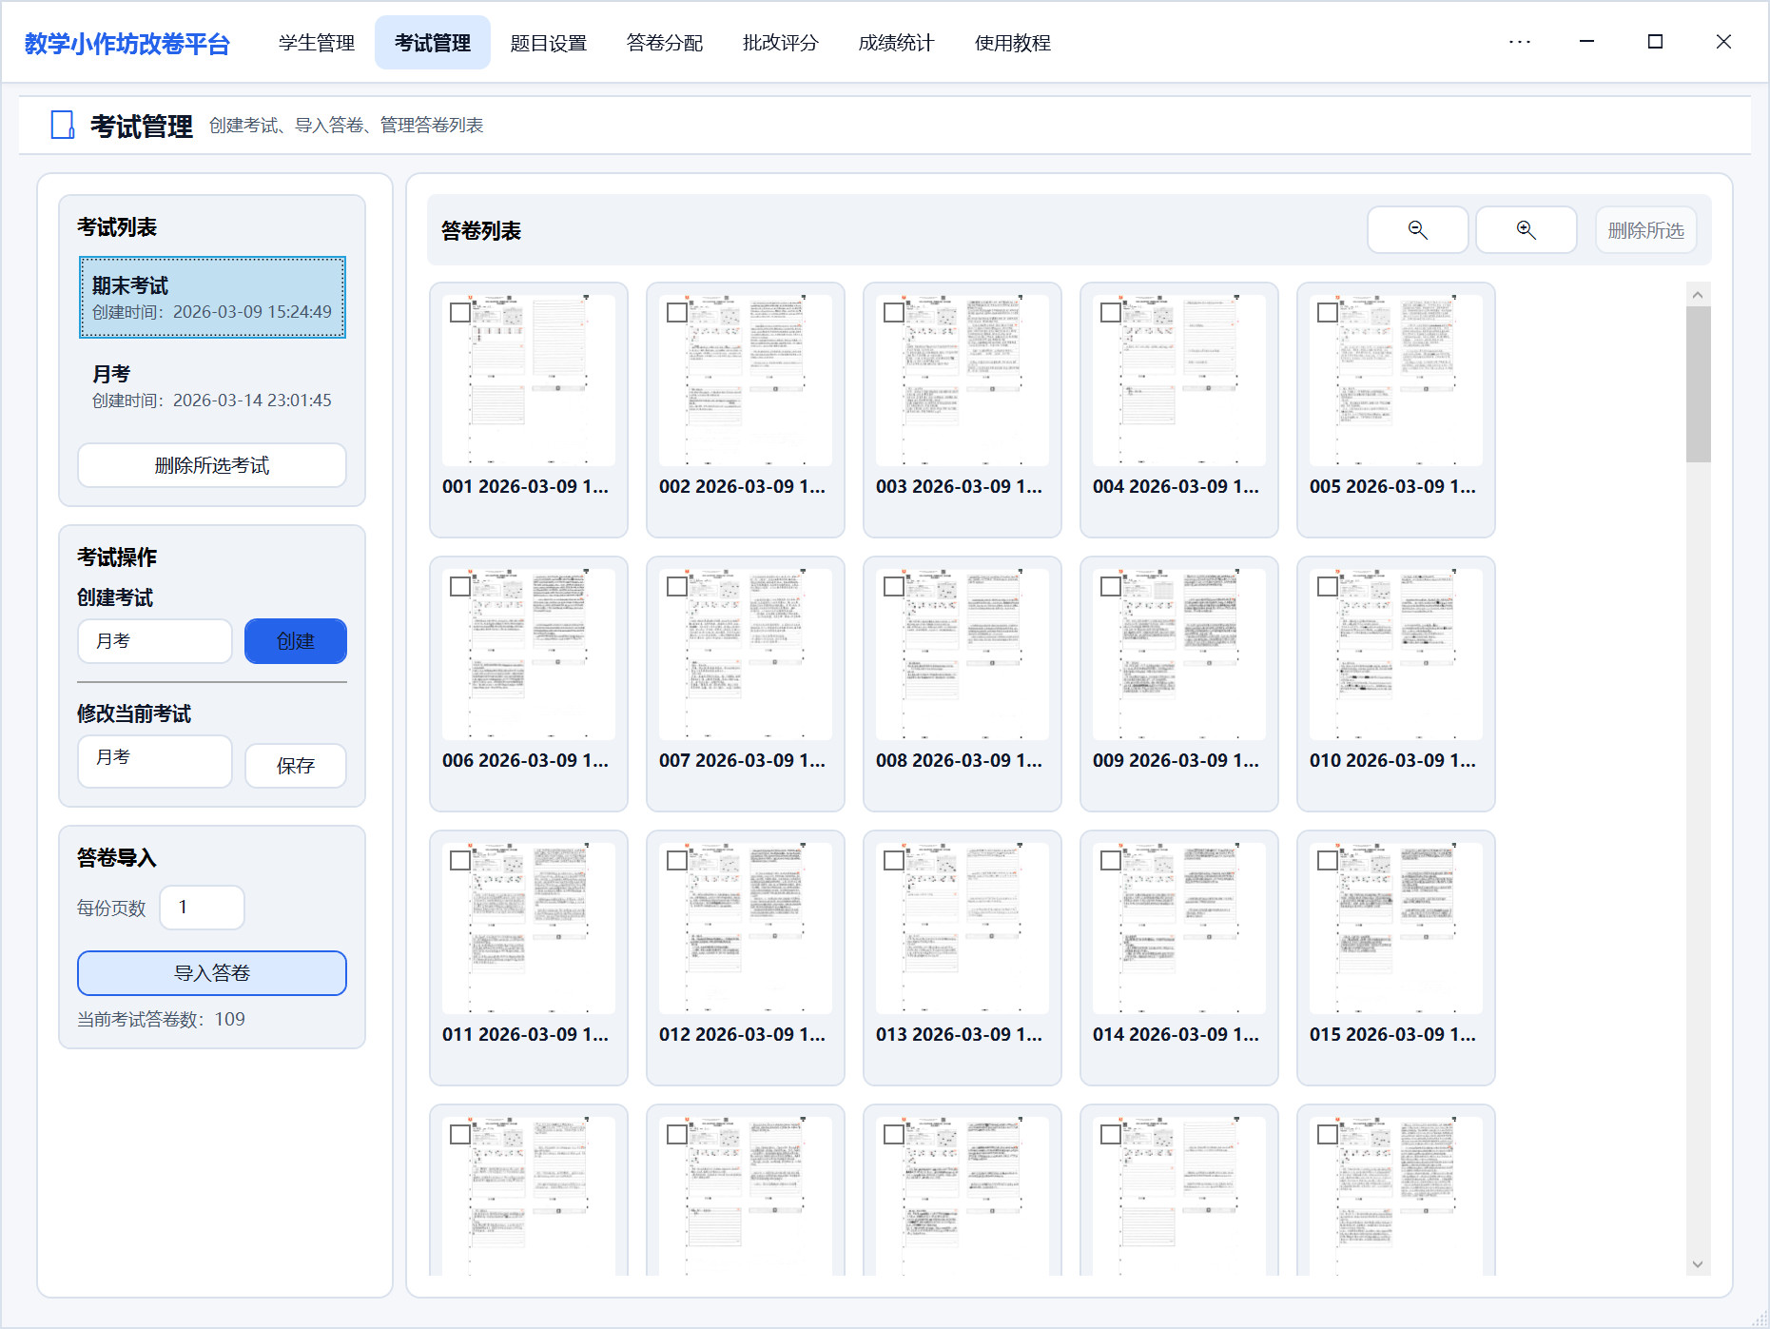Go to the 批改评分 tab
The height and width of the screenshot is (1329, 1770).
(x=780, y=43)
